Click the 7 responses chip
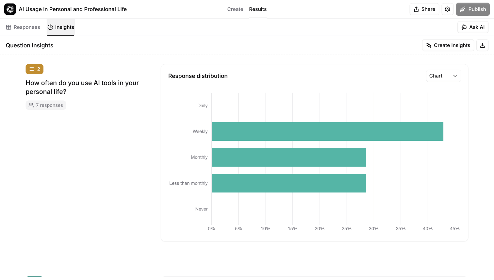 point(46,105)
